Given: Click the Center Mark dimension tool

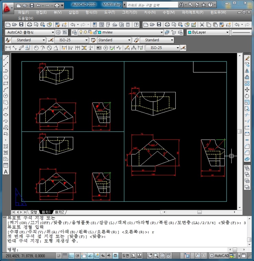Looking at the screenshot, I should [106, 48].
